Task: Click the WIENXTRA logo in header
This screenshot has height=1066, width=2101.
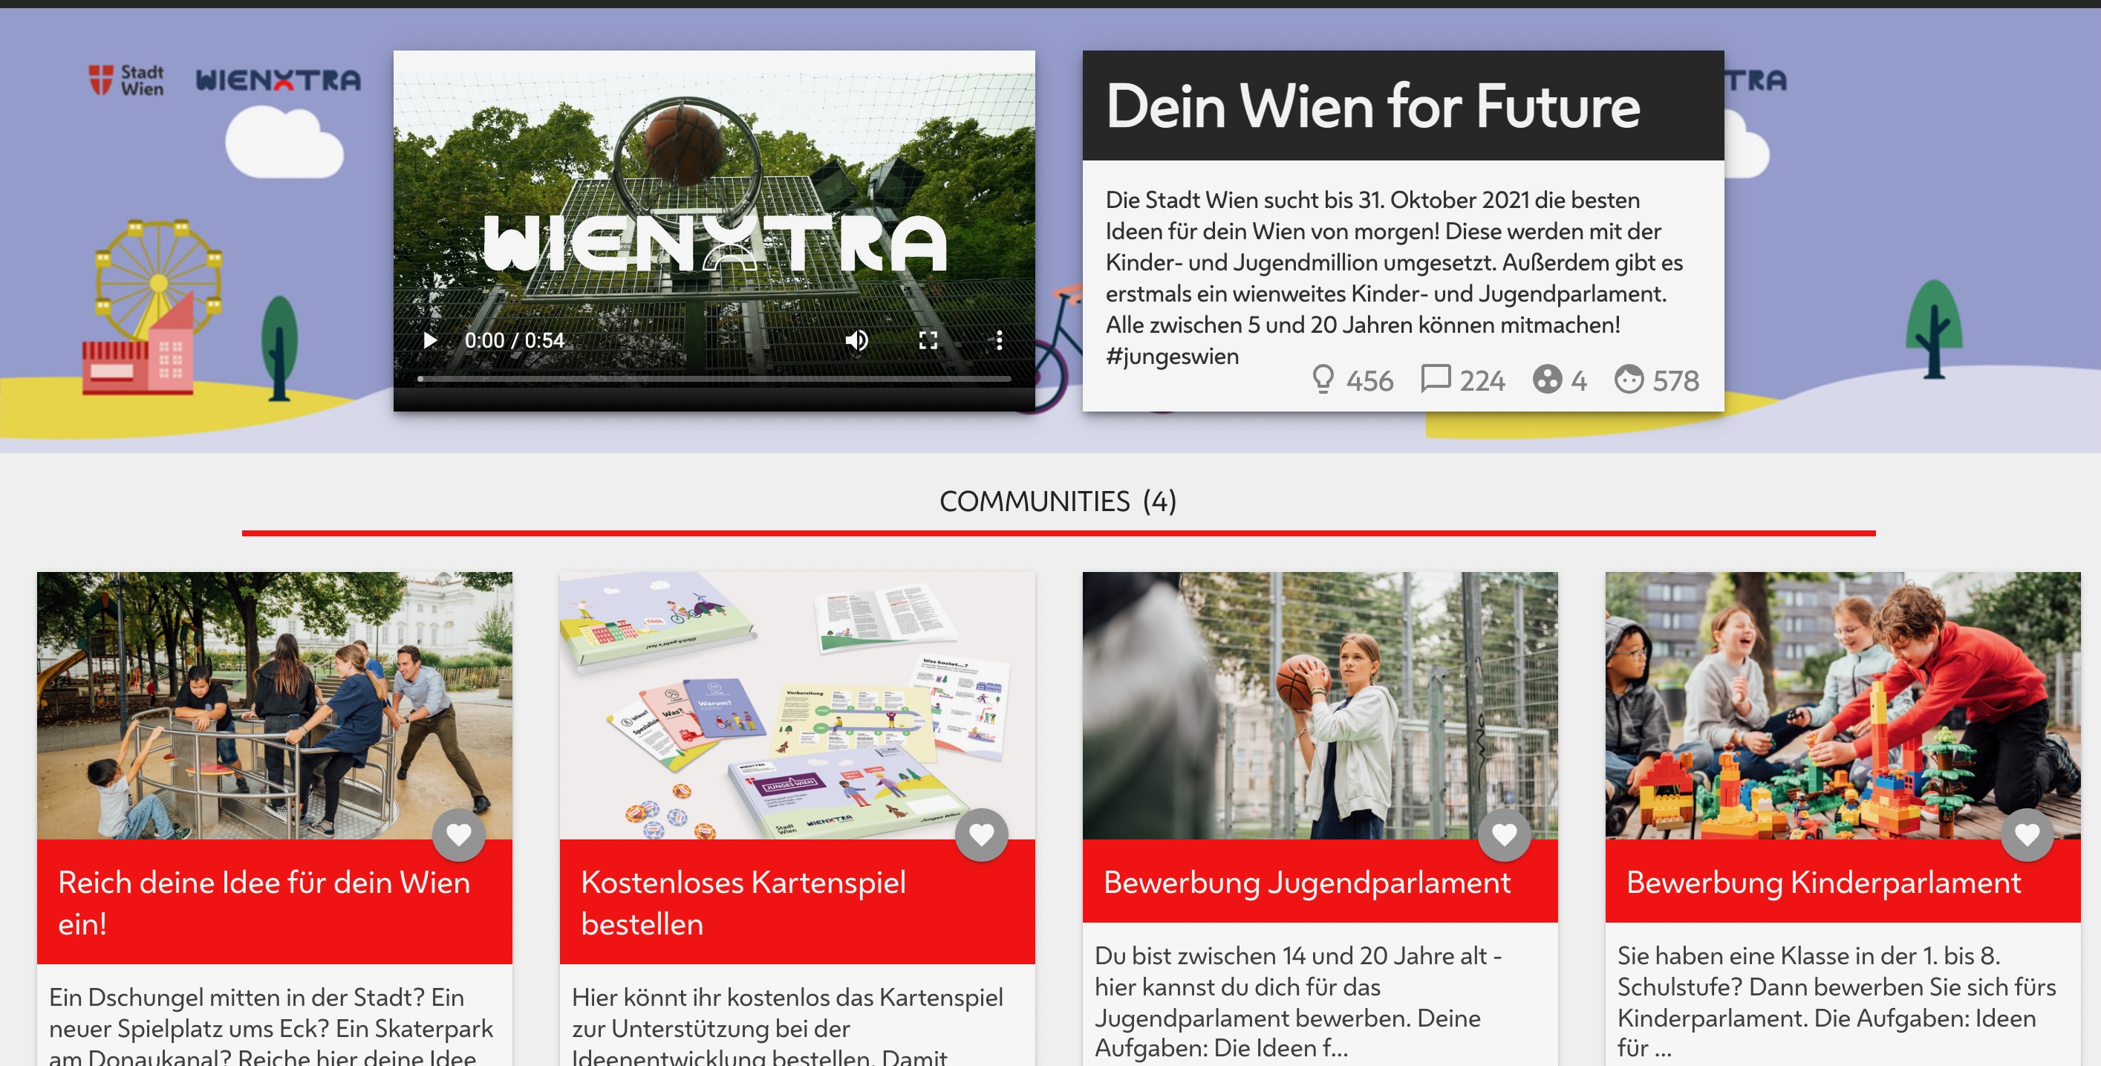Action: tap(278, 80)
